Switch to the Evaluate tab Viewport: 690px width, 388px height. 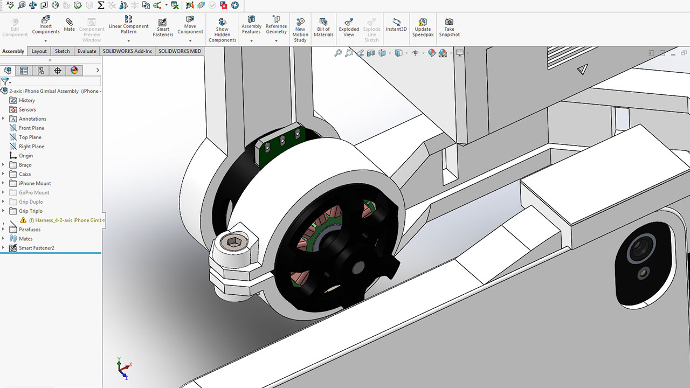[x=87, y=51]
